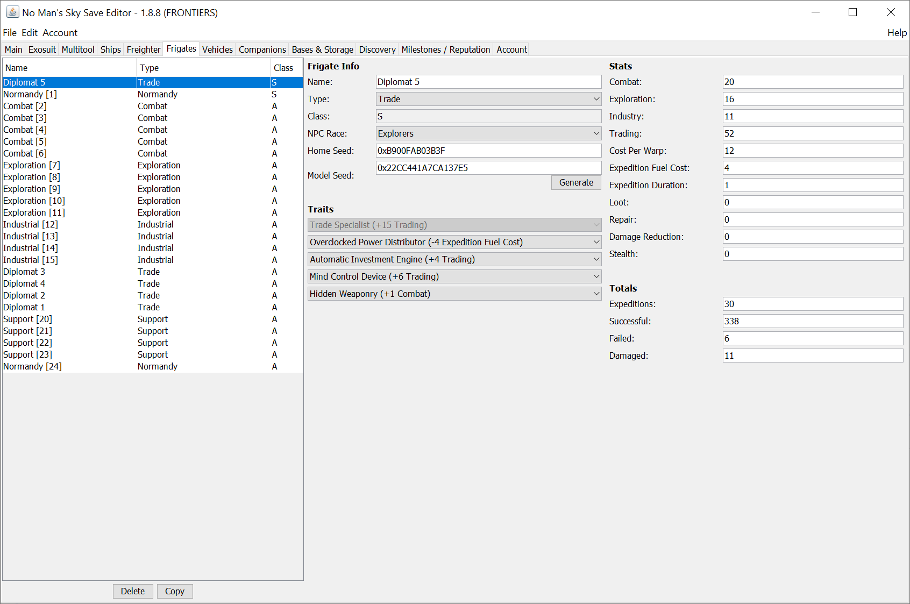
Task: Open the Help menu
Action: 897,33
